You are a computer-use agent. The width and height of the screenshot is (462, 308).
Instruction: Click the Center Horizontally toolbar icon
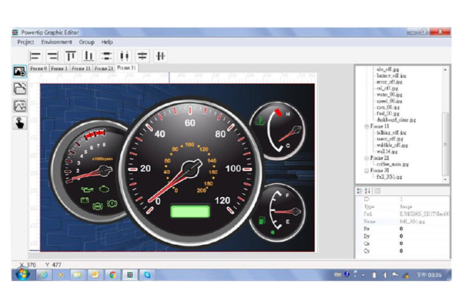pos(161,56)
